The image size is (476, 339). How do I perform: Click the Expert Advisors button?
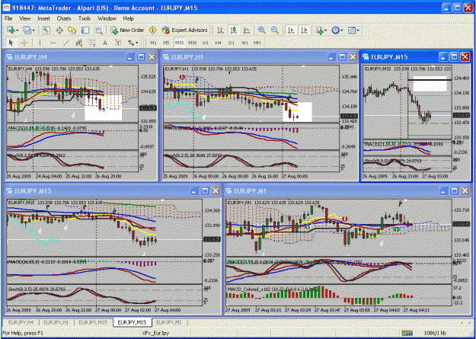[x=184, y=30]
